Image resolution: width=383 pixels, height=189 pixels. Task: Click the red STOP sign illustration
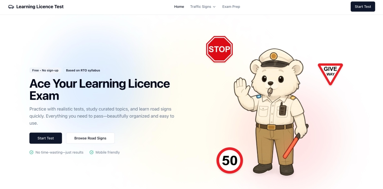coord(219,49)
